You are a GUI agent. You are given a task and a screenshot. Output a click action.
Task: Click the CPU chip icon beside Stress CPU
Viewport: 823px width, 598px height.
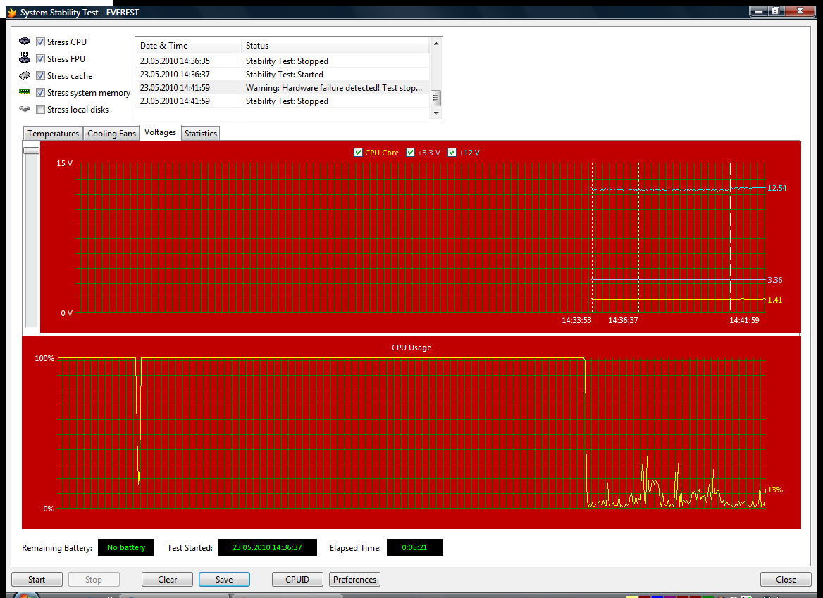tap(25, 41)
